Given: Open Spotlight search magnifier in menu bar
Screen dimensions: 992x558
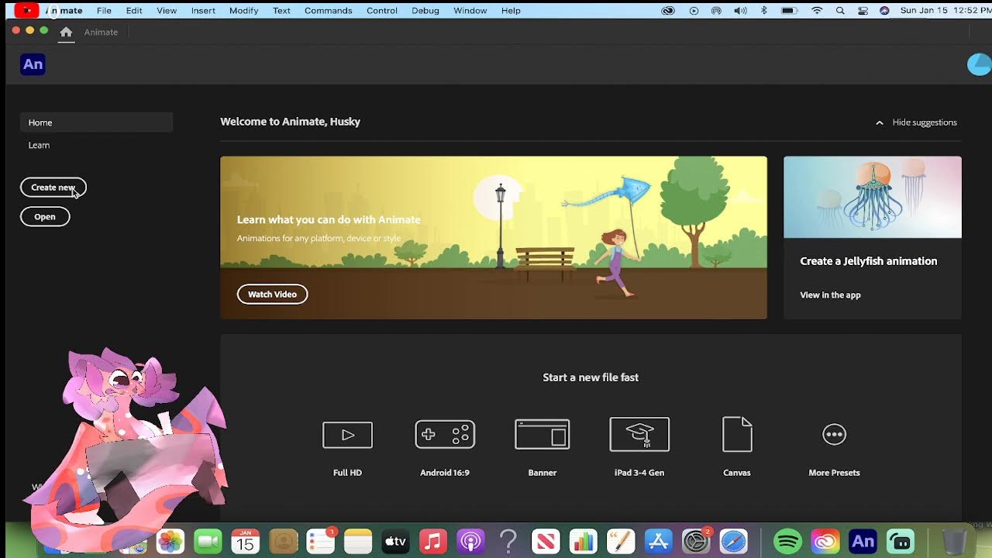Looking at the screenshot, I should 840,11.
